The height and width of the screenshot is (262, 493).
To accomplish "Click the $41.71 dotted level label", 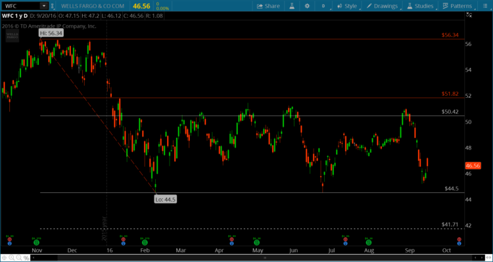I will (x=450, y=225).
